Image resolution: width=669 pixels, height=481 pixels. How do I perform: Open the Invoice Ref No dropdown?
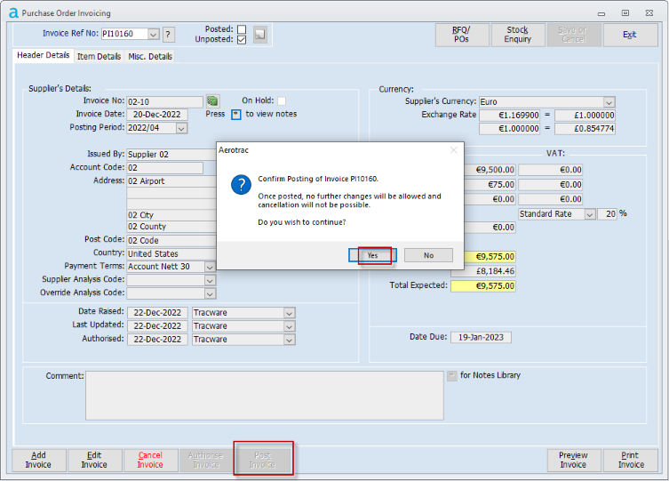pyautogui.click(x=154, y=34)
